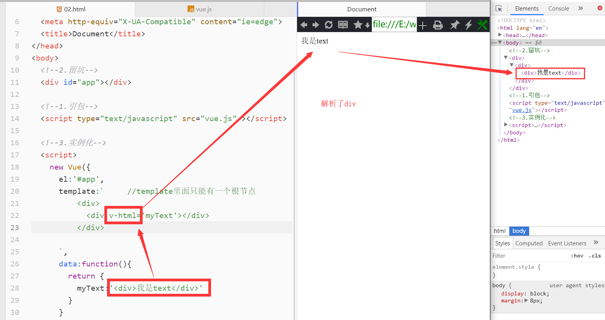Click the html breadcrumb
This screenshot has width=605, height=320.
(x=499, y=231)
